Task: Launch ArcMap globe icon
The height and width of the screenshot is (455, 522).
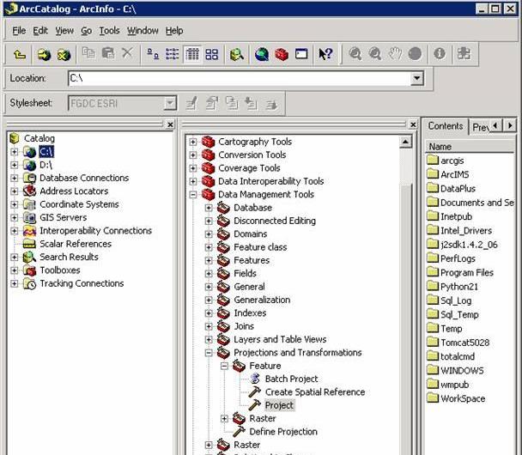Action: (262, 54)
